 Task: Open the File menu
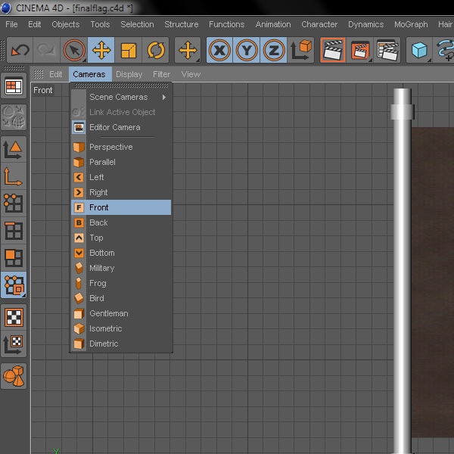11,24
